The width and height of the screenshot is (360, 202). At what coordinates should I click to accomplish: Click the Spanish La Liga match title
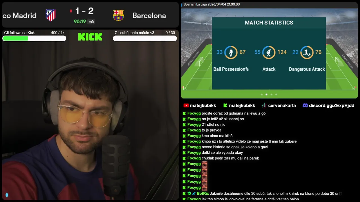click(211, 4)
